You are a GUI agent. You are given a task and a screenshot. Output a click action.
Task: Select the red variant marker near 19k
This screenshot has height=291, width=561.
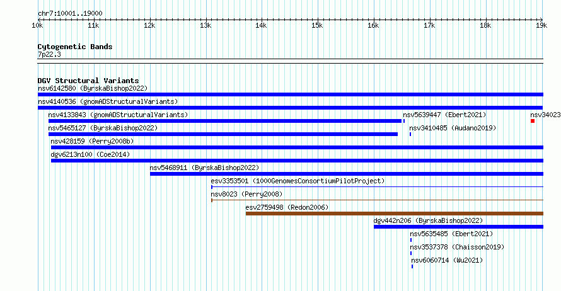(x=533, y=121)
